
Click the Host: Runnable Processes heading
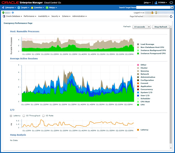tap(25, 31)
